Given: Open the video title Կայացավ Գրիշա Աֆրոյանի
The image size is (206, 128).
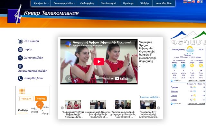Looking at the screenshot, I should click(102, 42).
